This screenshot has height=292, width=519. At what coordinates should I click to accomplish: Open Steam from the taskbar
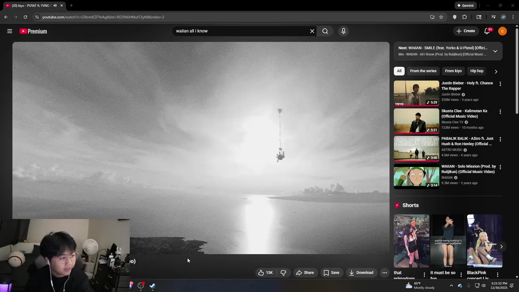[152, 286]
